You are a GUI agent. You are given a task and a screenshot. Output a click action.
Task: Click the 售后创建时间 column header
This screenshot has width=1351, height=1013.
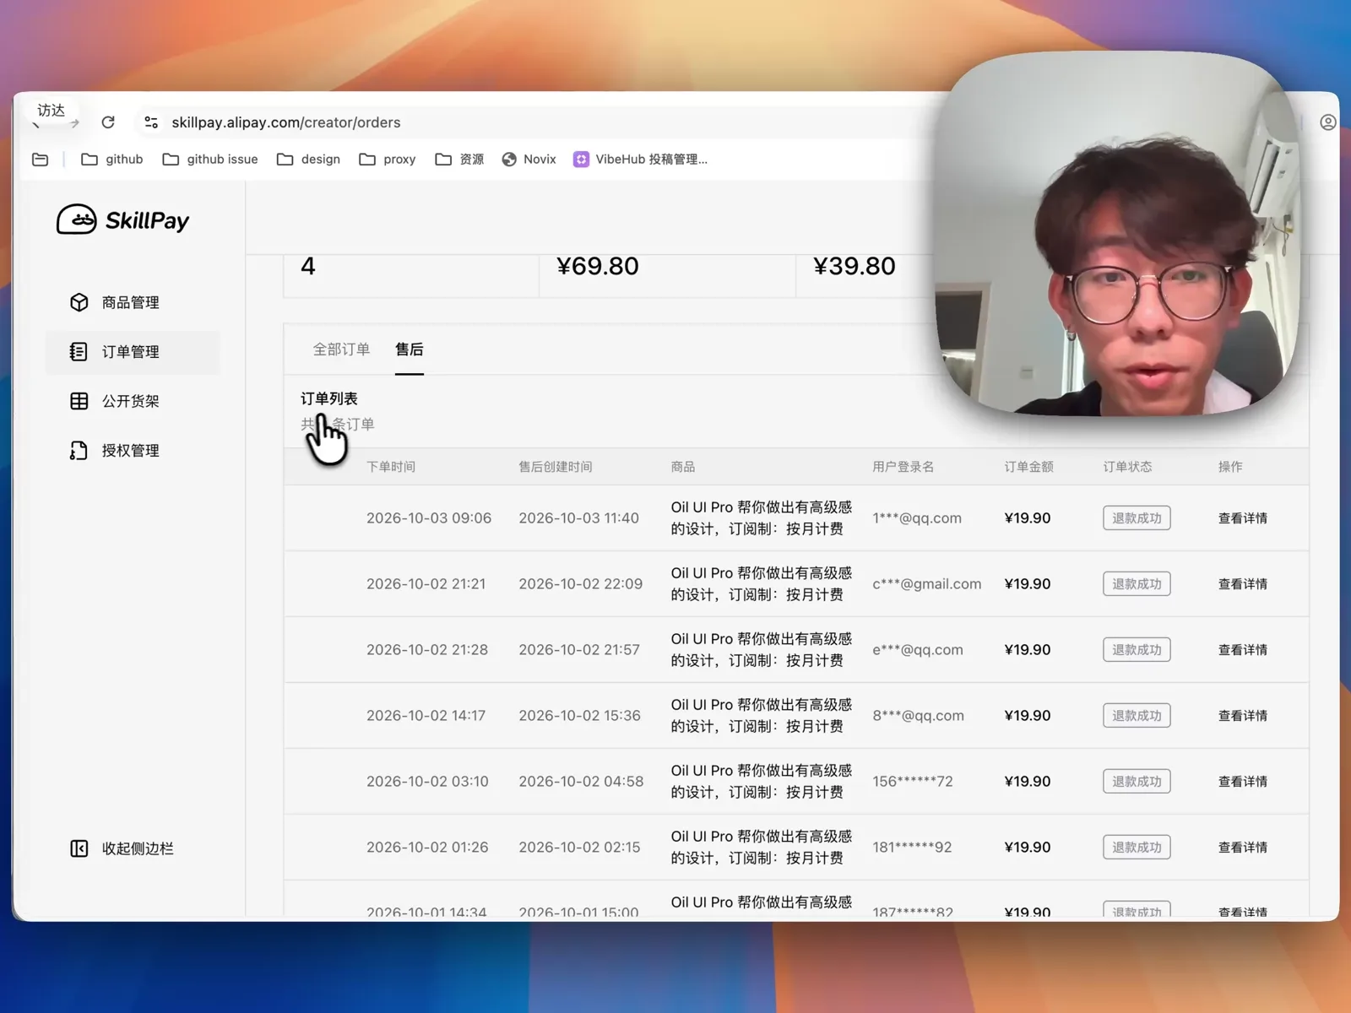point(556,467)
